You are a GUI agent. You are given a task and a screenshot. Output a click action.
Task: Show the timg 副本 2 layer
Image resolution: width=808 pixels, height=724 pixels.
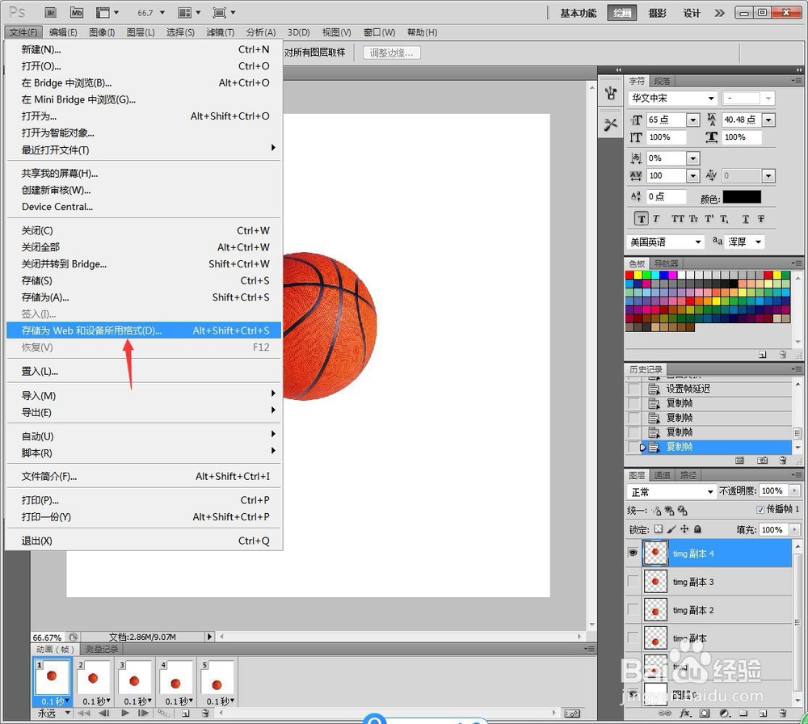(x=633, y=609)
